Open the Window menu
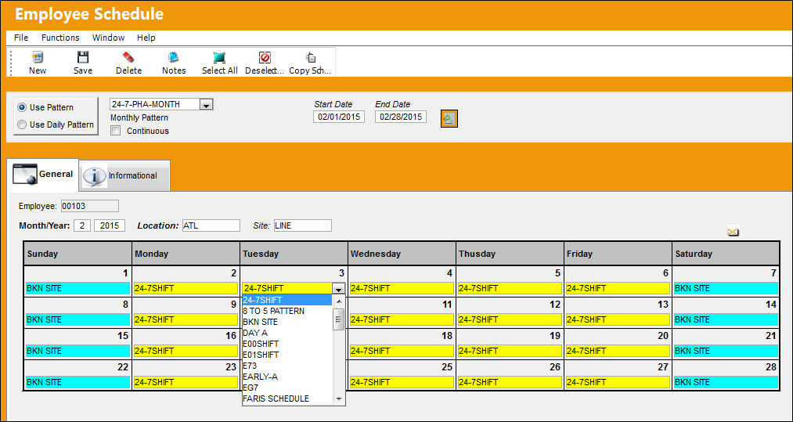 pos(108,38)
